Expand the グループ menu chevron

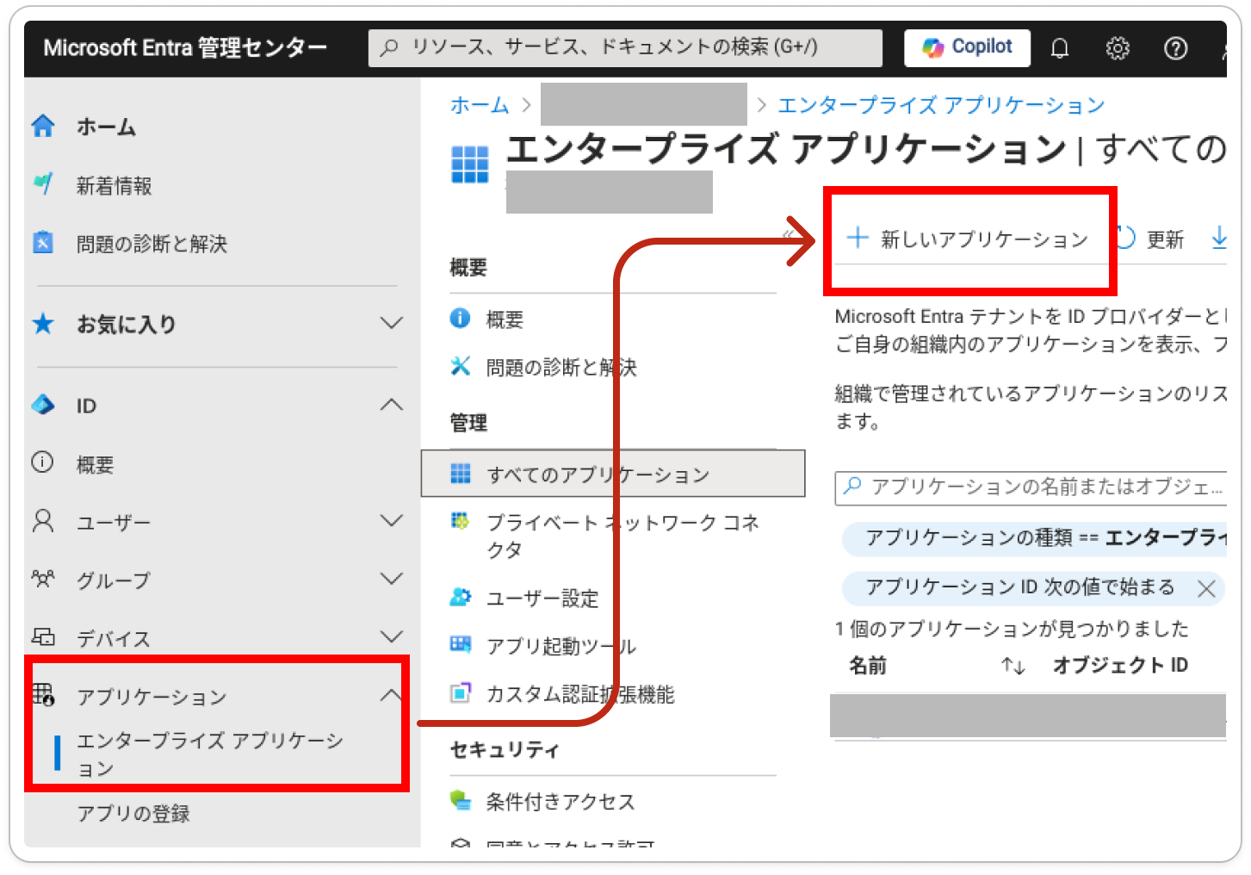click(x=392, y=579)
